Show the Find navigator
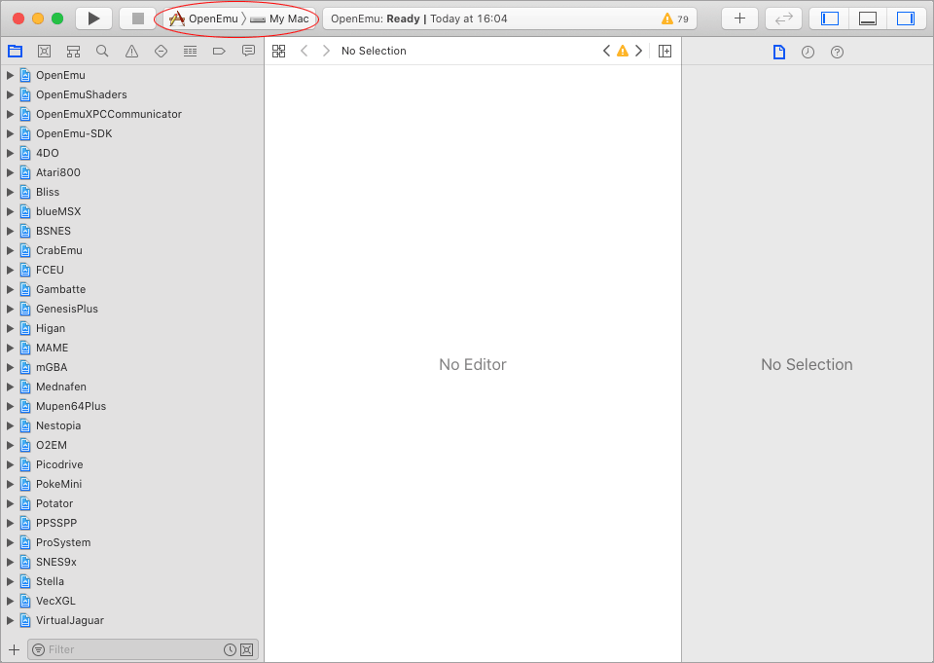934x663 pixels. 102,52
